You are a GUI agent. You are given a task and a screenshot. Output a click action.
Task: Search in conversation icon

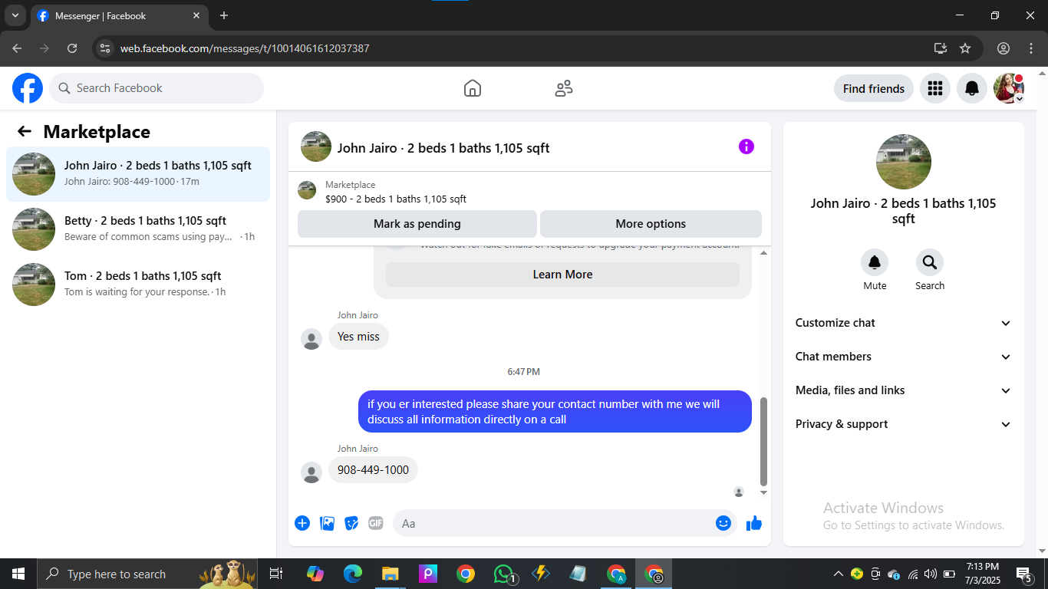[930, 262]
